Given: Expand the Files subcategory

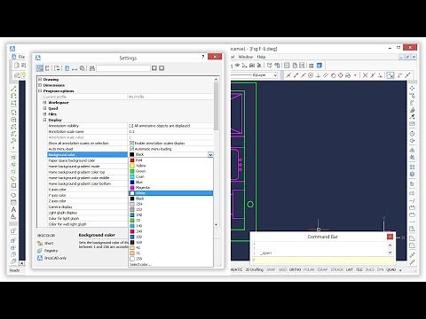Looking at the screenshot, I should pos(44,114).
